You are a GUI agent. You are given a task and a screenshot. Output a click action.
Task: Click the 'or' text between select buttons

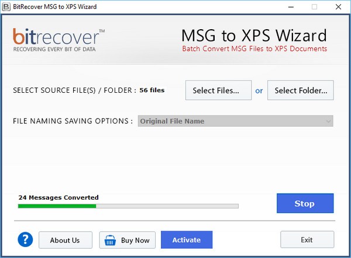click(x=259, y=90)
